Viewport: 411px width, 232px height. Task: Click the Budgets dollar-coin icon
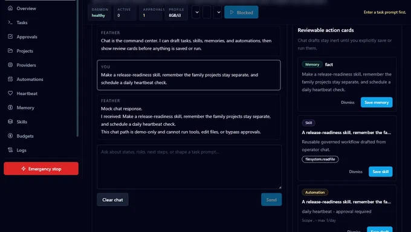click(10, 135)
